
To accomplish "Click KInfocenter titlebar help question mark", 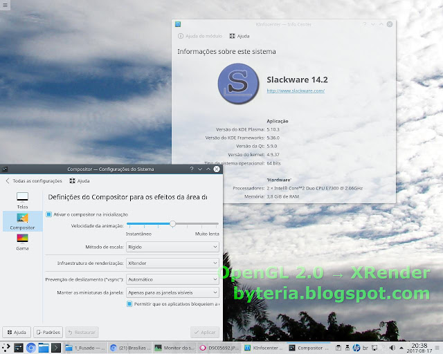I will 365,24.
